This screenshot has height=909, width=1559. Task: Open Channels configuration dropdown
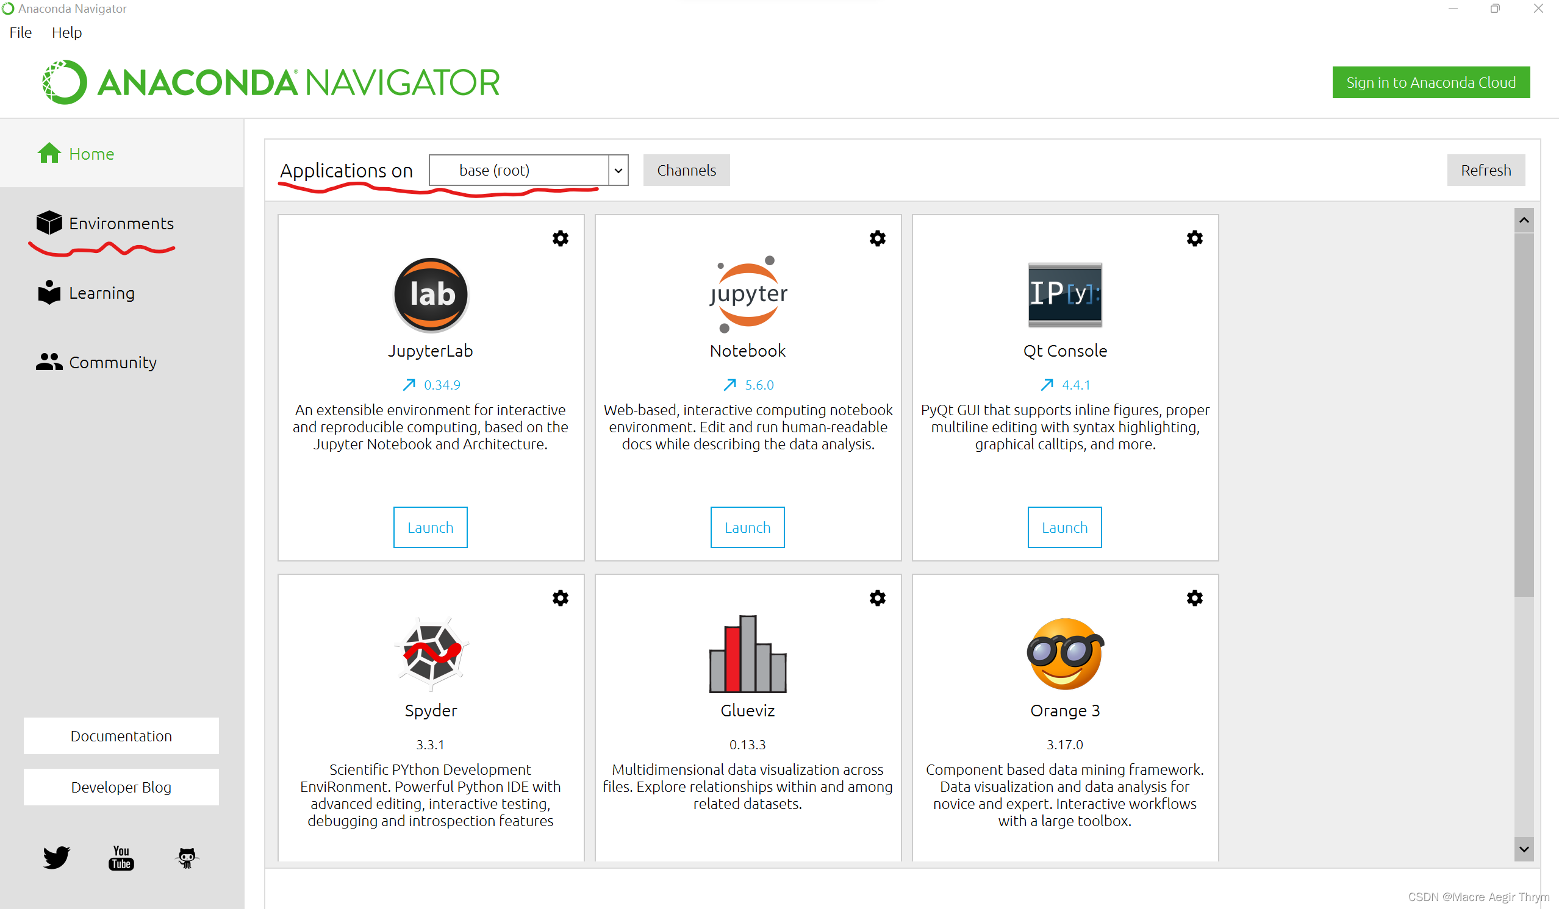tap(686, 170)
